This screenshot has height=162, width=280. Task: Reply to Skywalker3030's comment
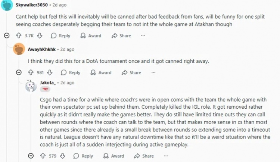coord(60,36)
